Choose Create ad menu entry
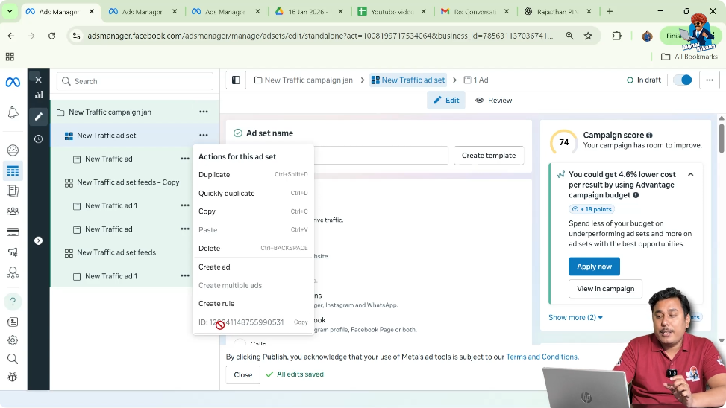Image resolution: width=726 pixels, height=408 pixels. (x=253, y=267)
